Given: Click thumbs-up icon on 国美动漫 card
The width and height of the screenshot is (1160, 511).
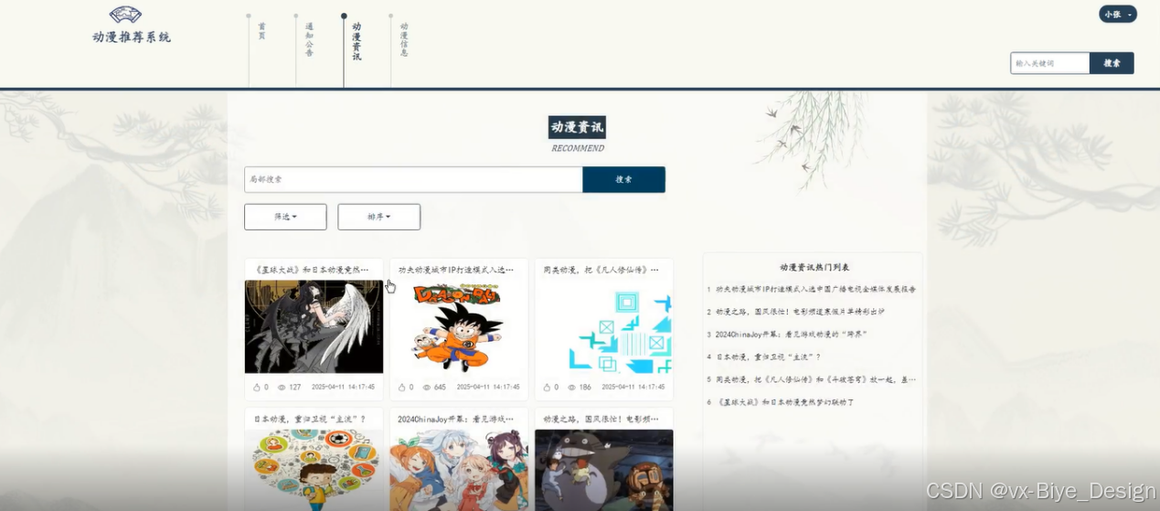Looking at the screenshot, I should 548,388.
